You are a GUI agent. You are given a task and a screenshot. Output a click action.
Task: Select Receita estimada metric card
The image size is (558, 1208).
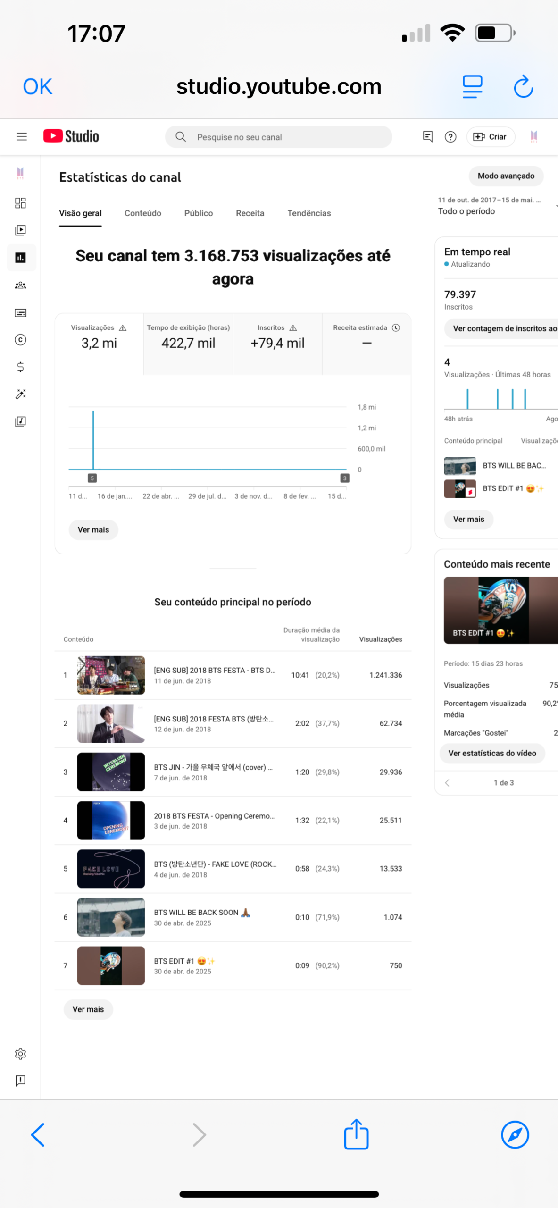pyautogui.click(x=366, y=344)
